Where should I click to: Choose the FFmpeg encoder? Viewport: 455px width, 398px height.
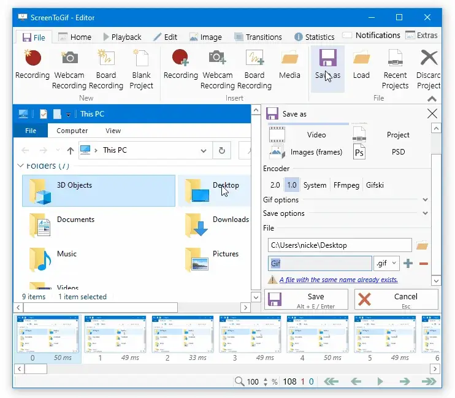pos(346,185)
